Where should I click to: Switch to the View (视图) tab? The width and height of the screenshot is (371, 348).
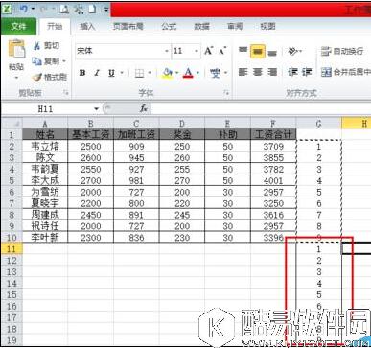click(x=267, y=27)
